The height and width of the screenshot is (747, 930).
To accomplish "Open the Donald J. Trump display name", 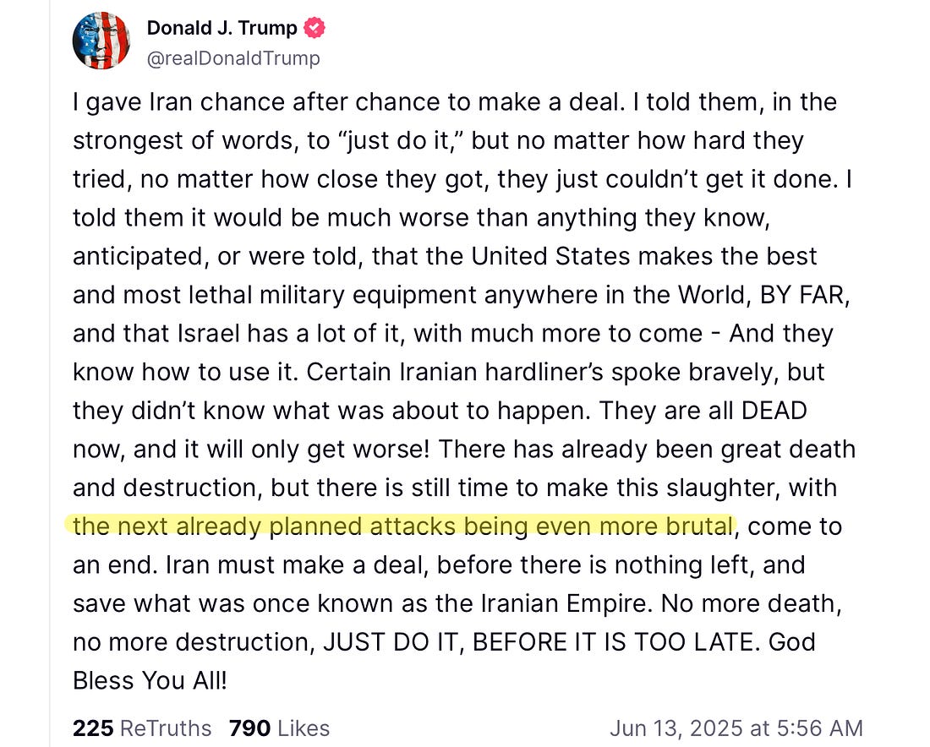I will [222, 28].
